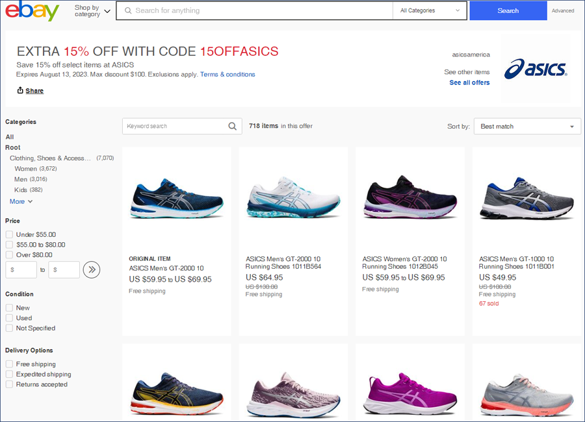This screenshot has width=585, height=422.
Task: Click the magnifier icon in main search bar
Action: (x=128, y=11)
